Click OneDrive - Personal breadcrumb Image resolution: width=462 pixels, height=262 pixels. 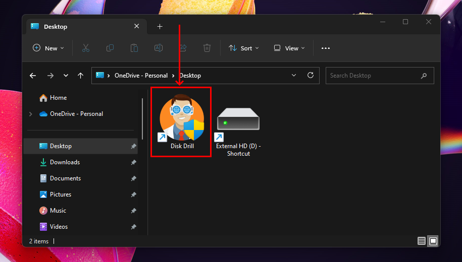(x=141, y=76)
